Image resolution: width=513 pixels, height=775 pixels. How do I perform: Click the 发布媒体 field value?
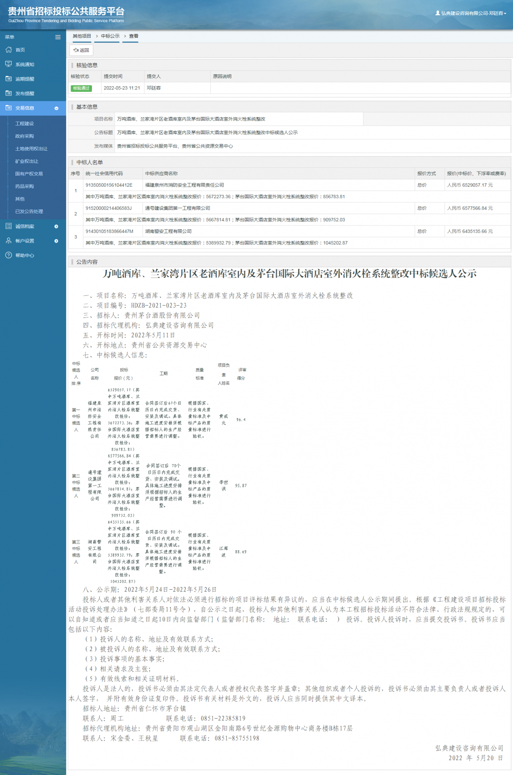click(x=175, y=146)
